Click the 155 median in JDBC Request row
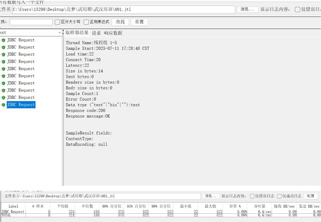The height and width of the screenshot is (222, 321). pos(96,212)
